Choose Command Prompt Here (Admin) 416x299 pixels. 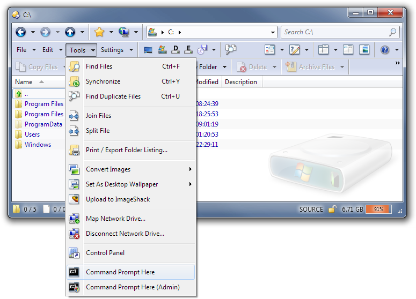pyautogui.click(x=133, y=287)
